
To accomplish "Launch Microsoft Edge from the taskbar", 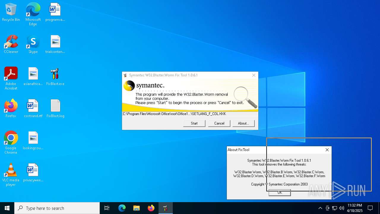I will point(122,208).
